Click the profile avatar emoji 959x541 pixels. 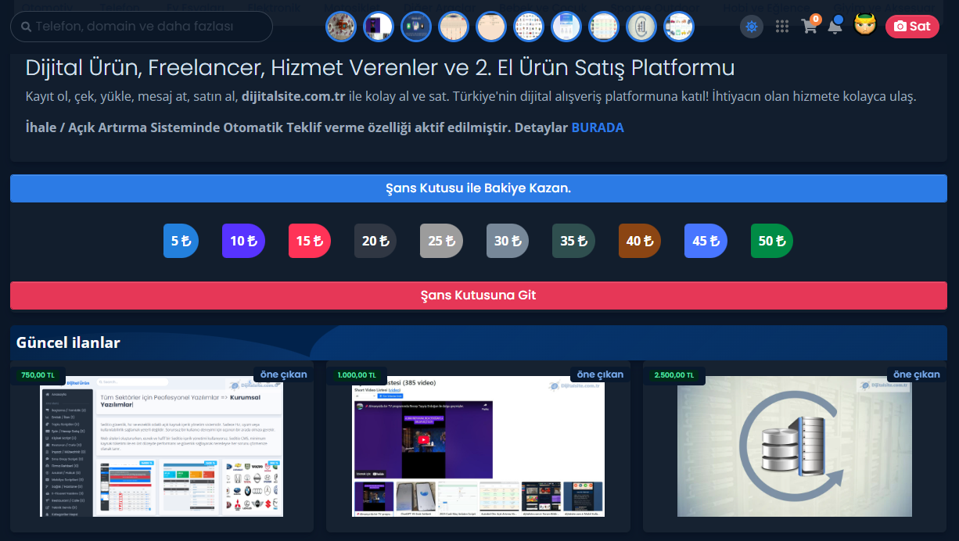(864, 25)
